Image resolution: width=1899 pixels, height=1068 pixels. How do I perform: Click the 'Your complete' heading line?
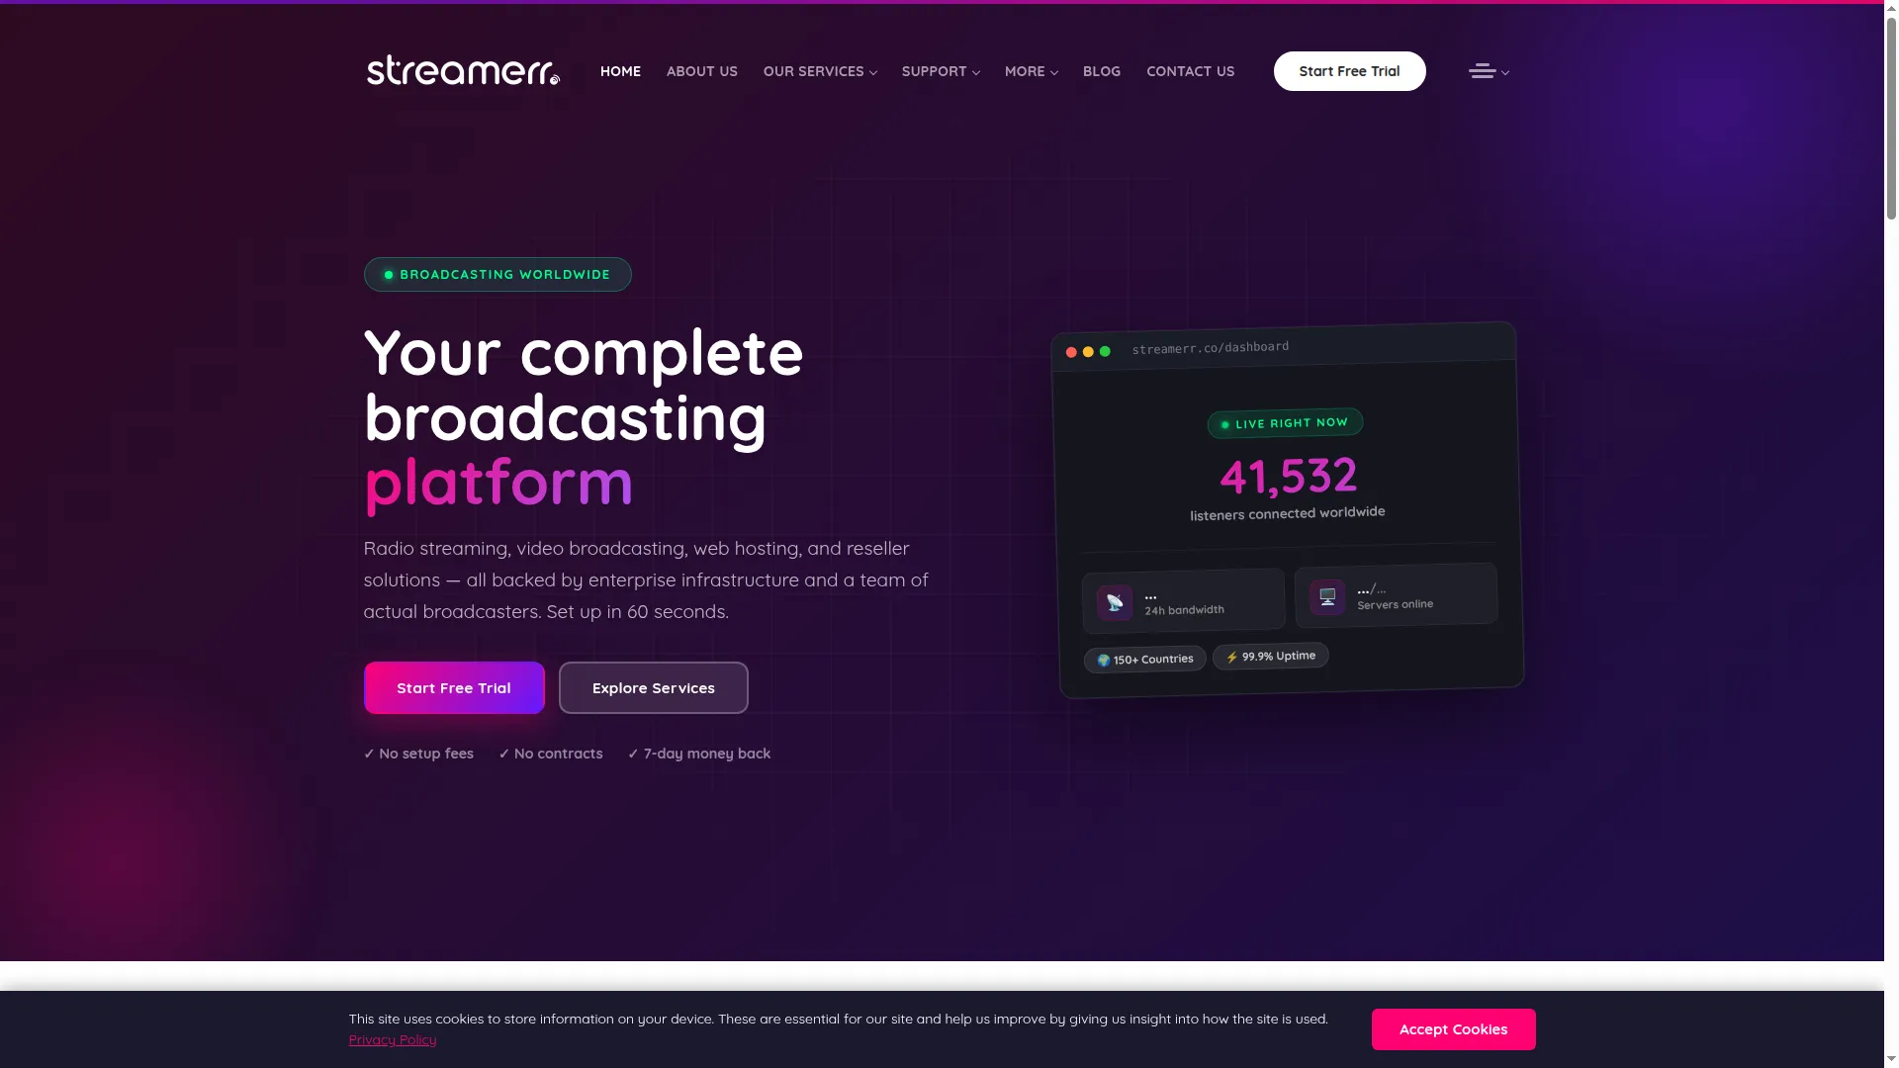584,353
